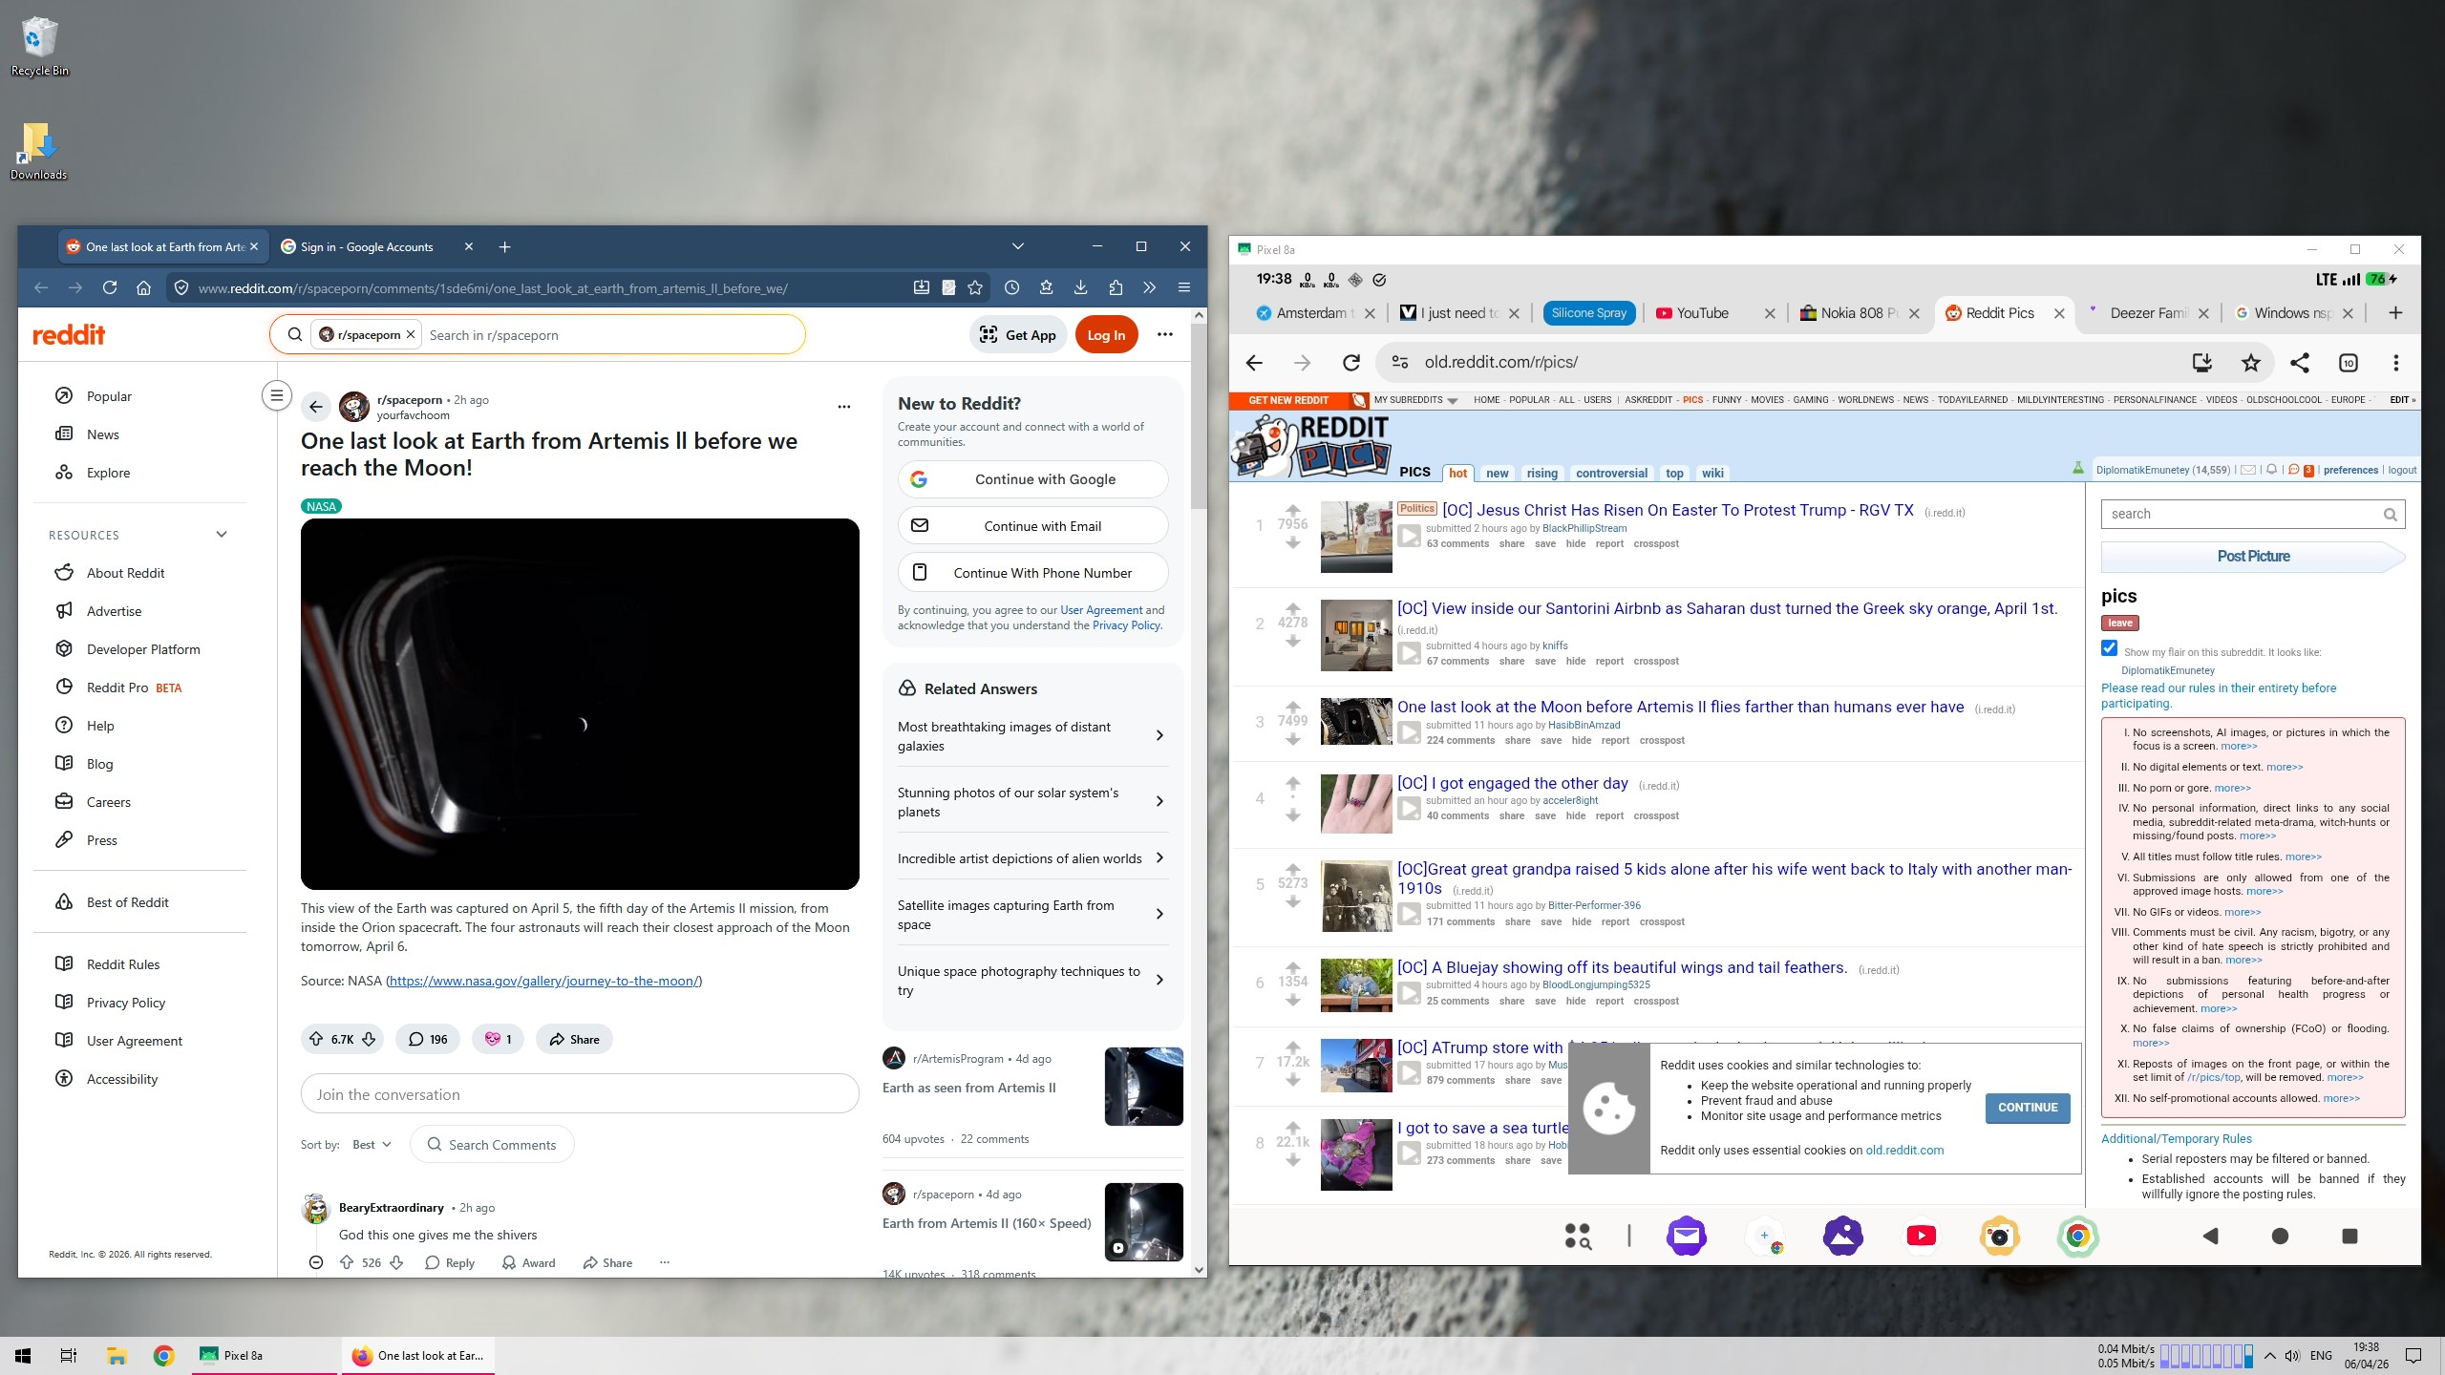Click the 'Join the conversation' comment field
The image size is (2445, 1375).
click(580, 1095)
